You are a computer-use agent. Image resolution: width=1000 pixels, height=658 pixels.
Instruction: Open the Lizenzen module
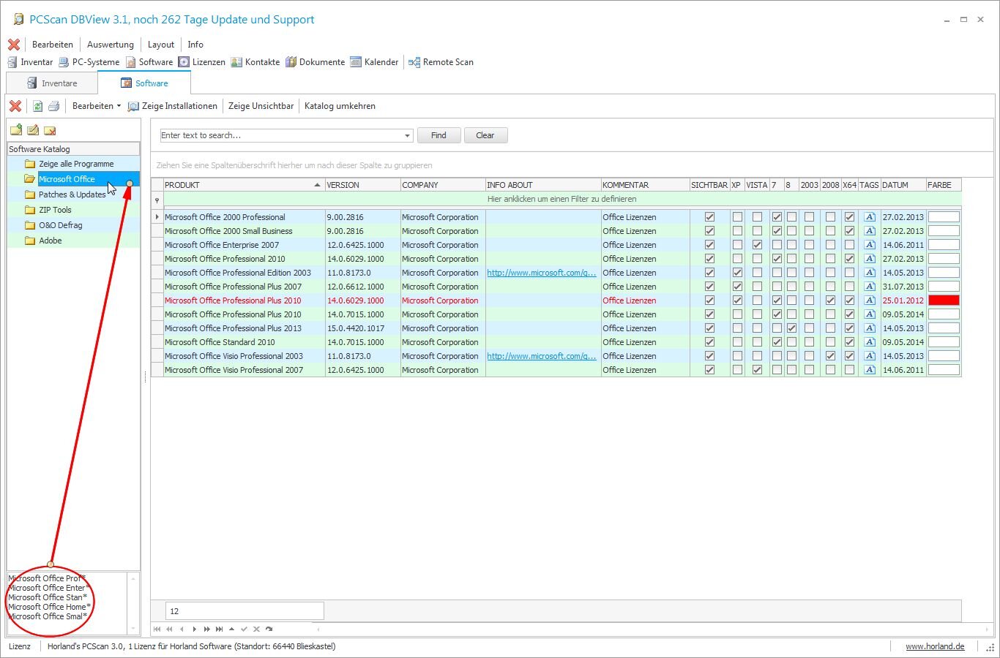[x=202, y=62]
